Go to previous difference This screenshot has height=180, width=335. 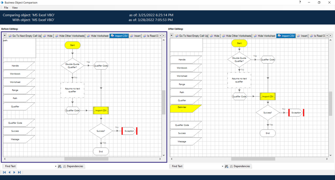click(x=9, y=172)
